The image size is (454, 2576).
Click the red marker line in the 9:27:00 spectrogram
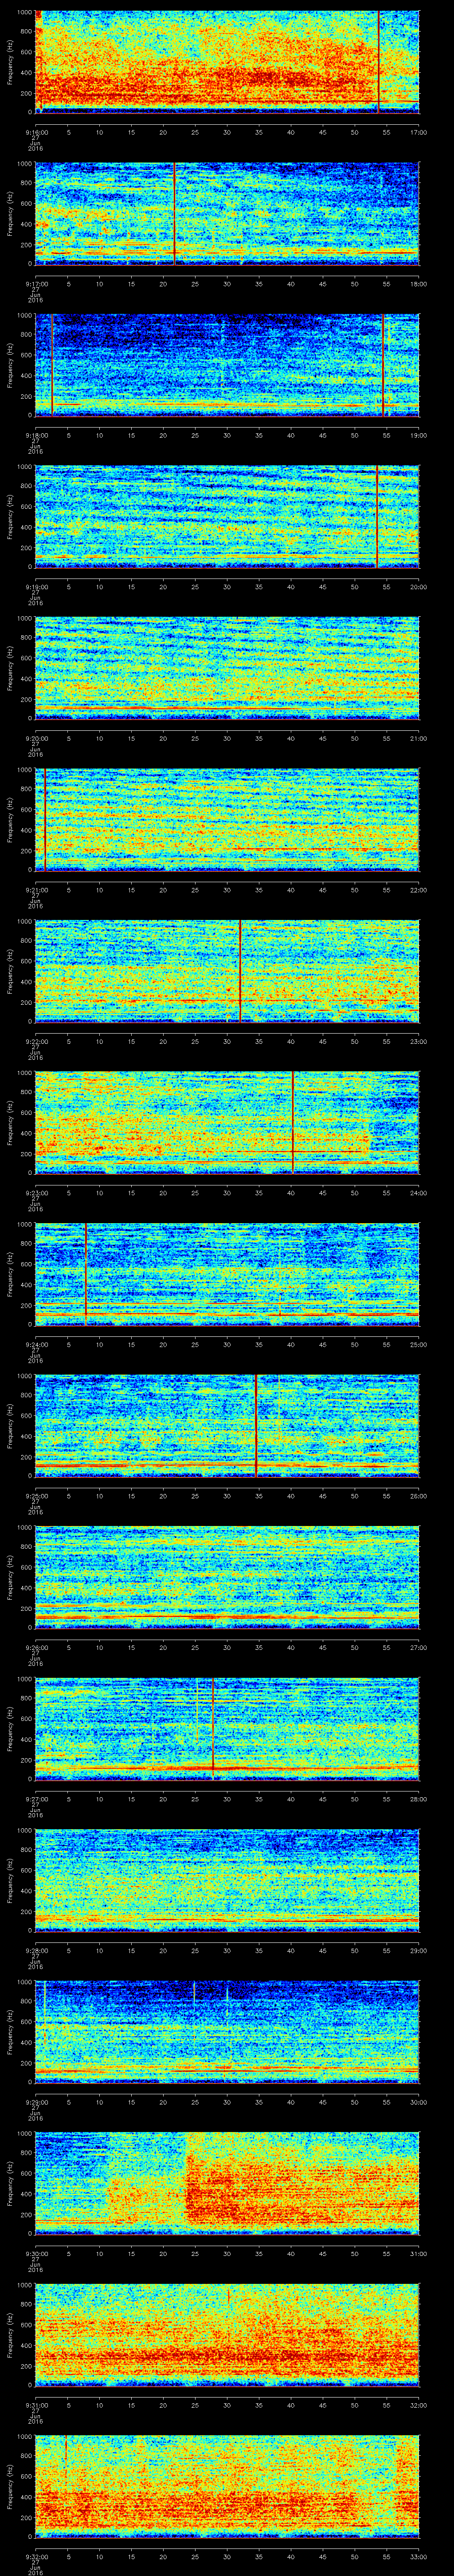point(212,1728)
